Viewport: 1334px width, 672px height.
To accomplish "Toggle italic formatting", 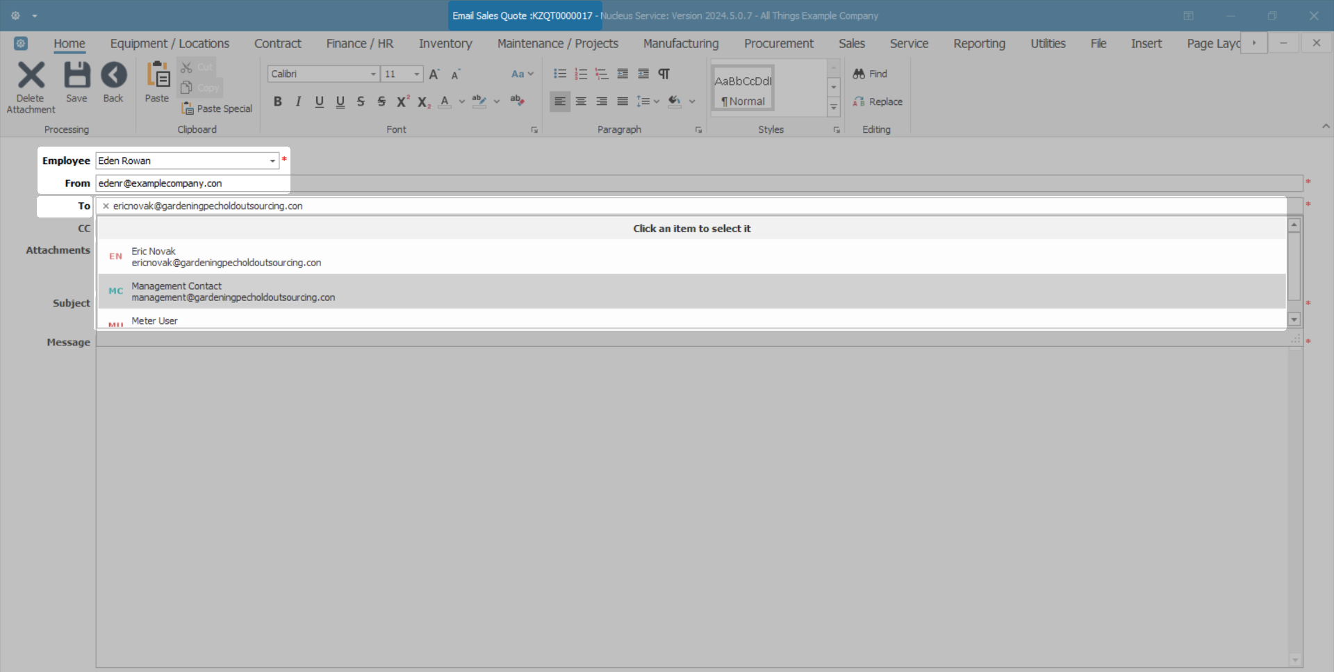I will [299, 101].
